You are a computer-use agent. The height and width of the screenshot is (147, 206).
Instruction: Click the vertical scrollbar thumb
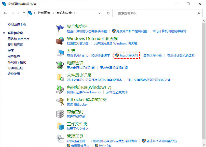pyautogui.click(x=203, y=81)
